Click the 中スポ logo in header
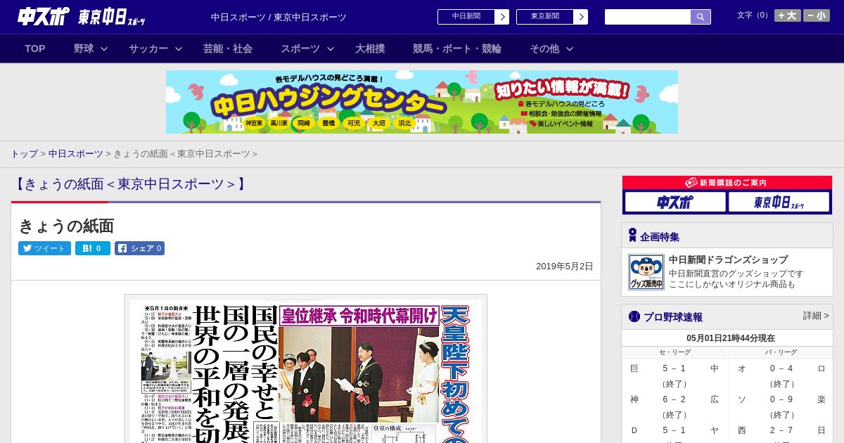844x443 pixels. pyautogui.click(x=44, y=16)
